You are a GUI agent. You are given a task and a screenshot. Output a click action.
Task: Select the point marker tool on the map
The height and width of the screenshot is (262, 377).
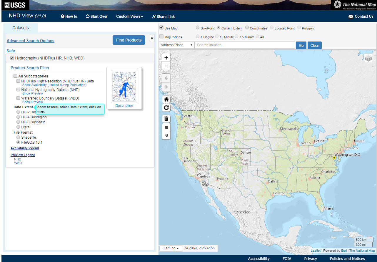click(166, 135)
